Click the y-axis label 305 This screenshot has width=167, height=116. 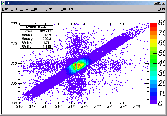14,83
